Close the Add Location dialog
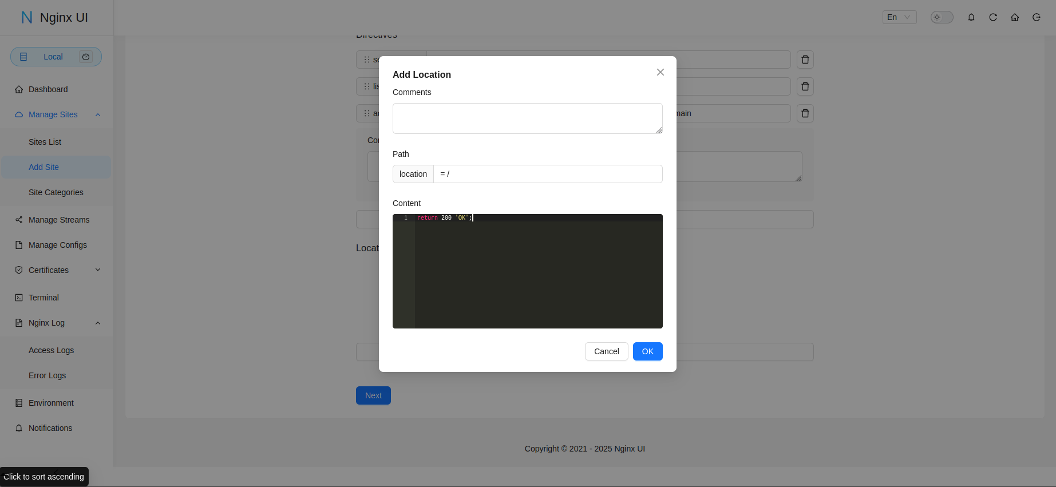 (x=661, y=72)
